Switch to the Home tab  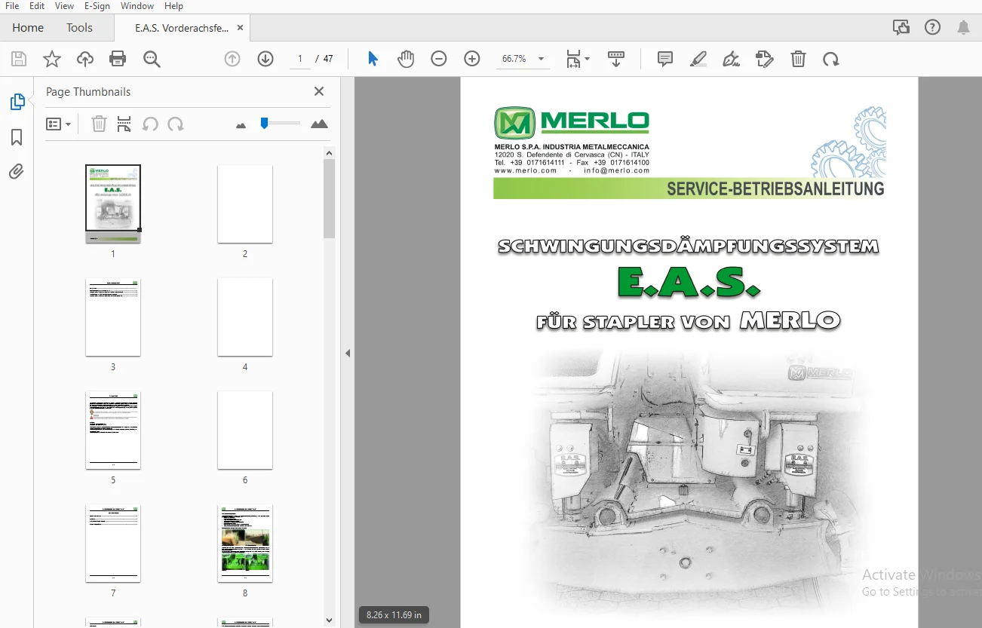[28, 28]
